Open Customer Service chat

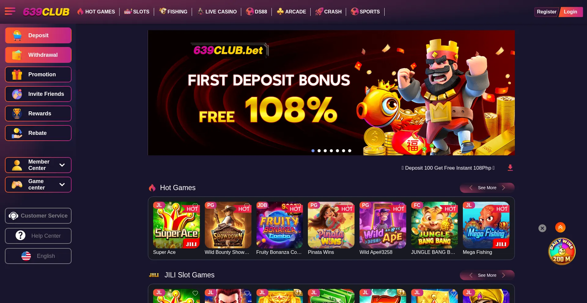click(38, 216)
